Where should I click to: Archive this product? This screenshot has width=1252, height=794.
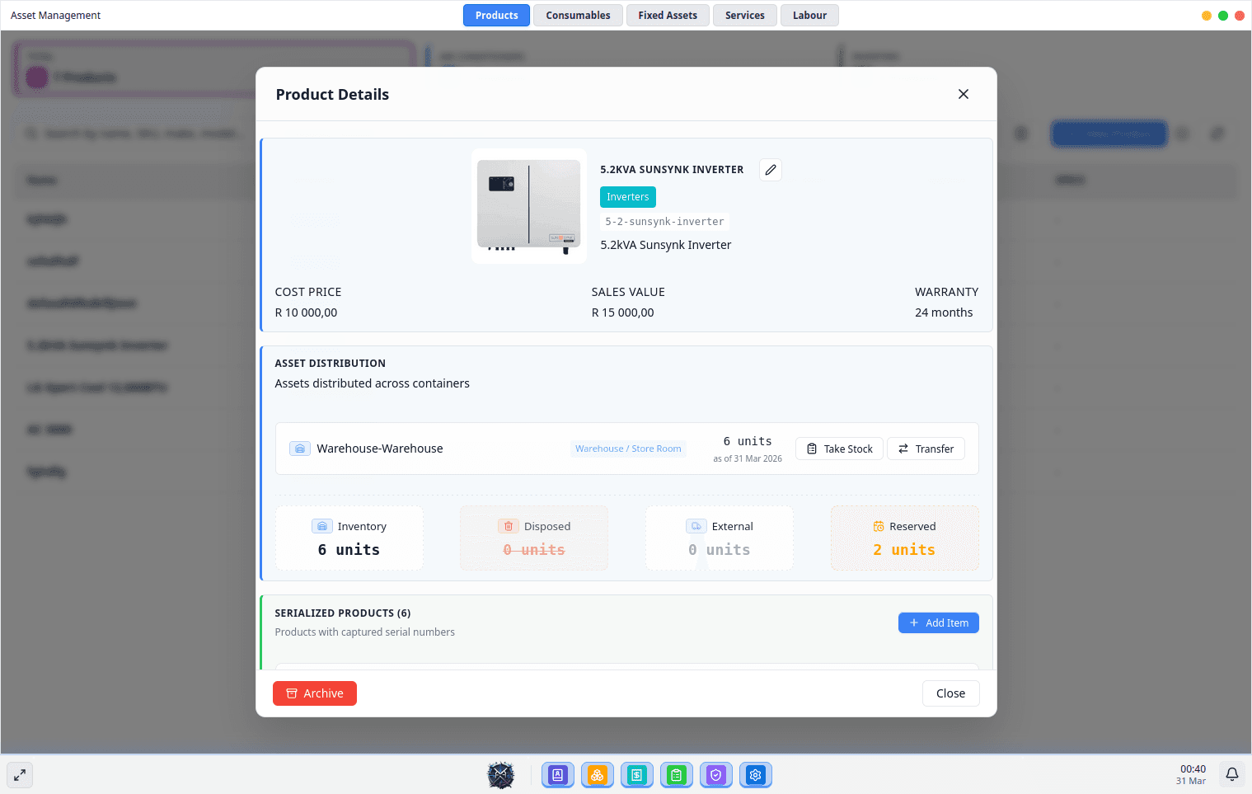point(315,693)
